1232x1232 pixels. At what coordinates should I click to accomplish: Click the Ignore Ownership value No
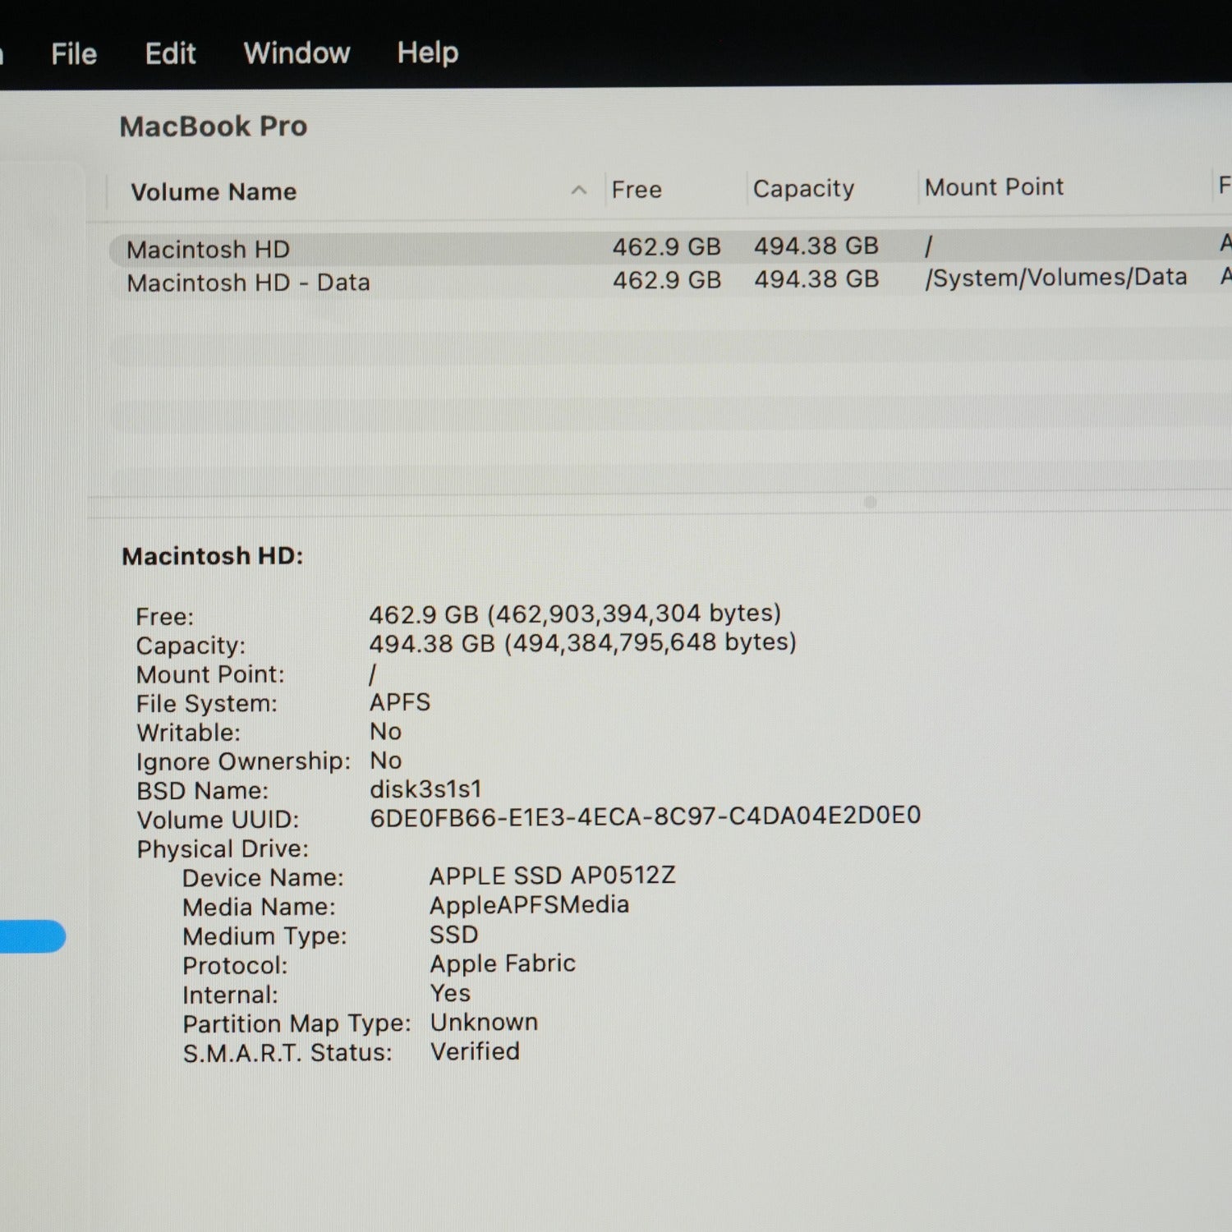386,761
